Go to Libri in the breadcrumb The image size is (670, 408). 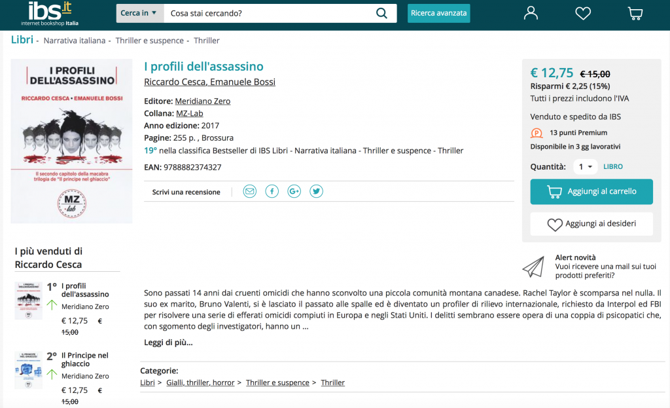(22, 40)
